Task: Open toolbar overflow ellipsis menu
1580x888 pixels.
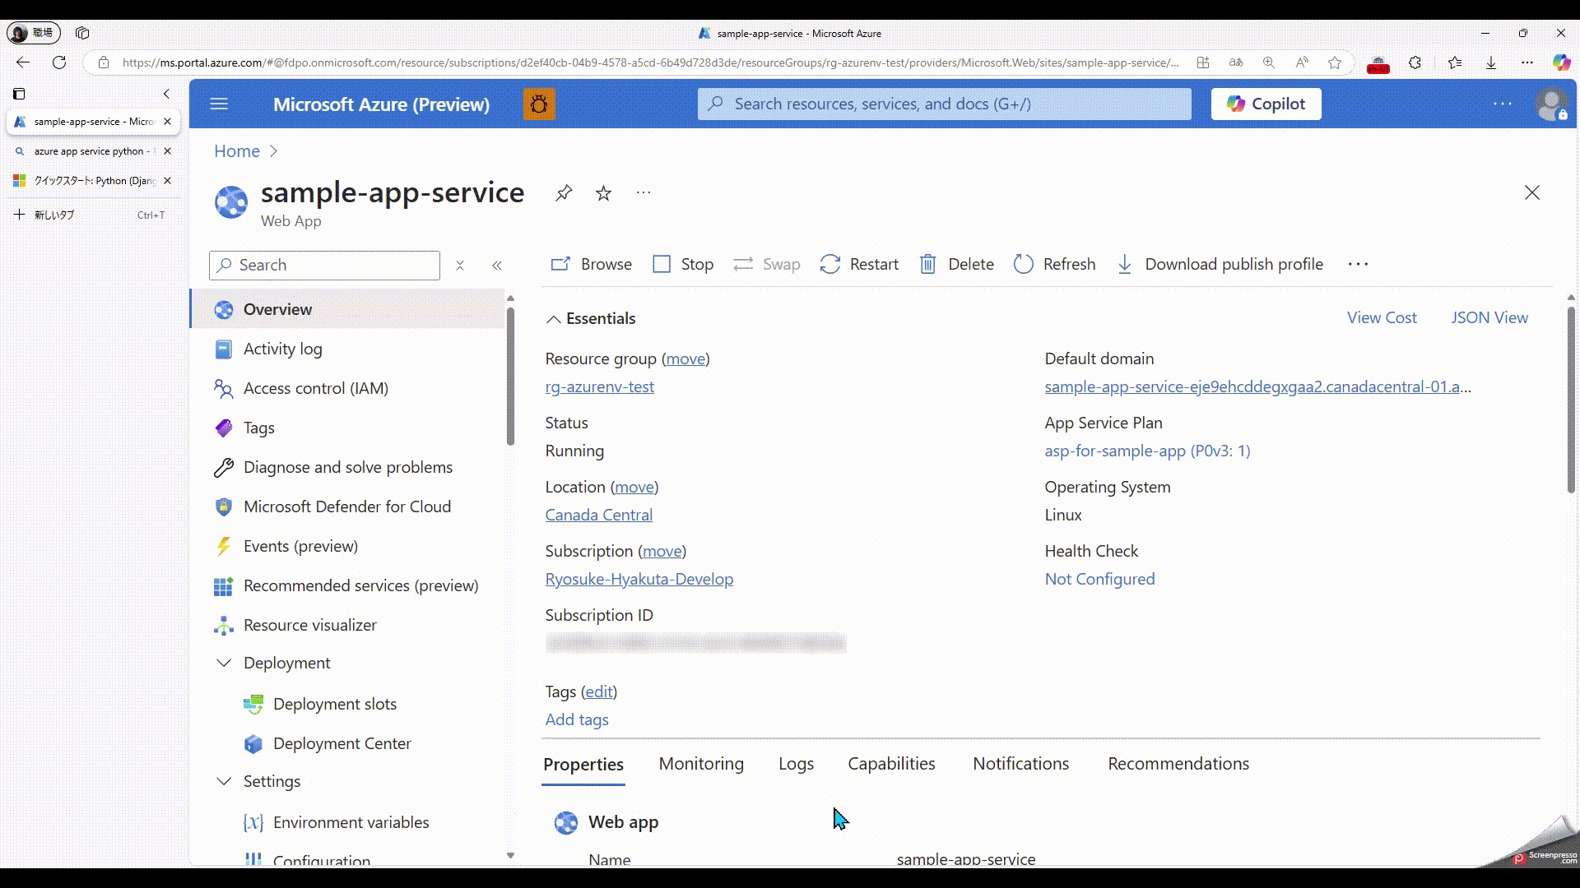Action: coord(1358,265)
